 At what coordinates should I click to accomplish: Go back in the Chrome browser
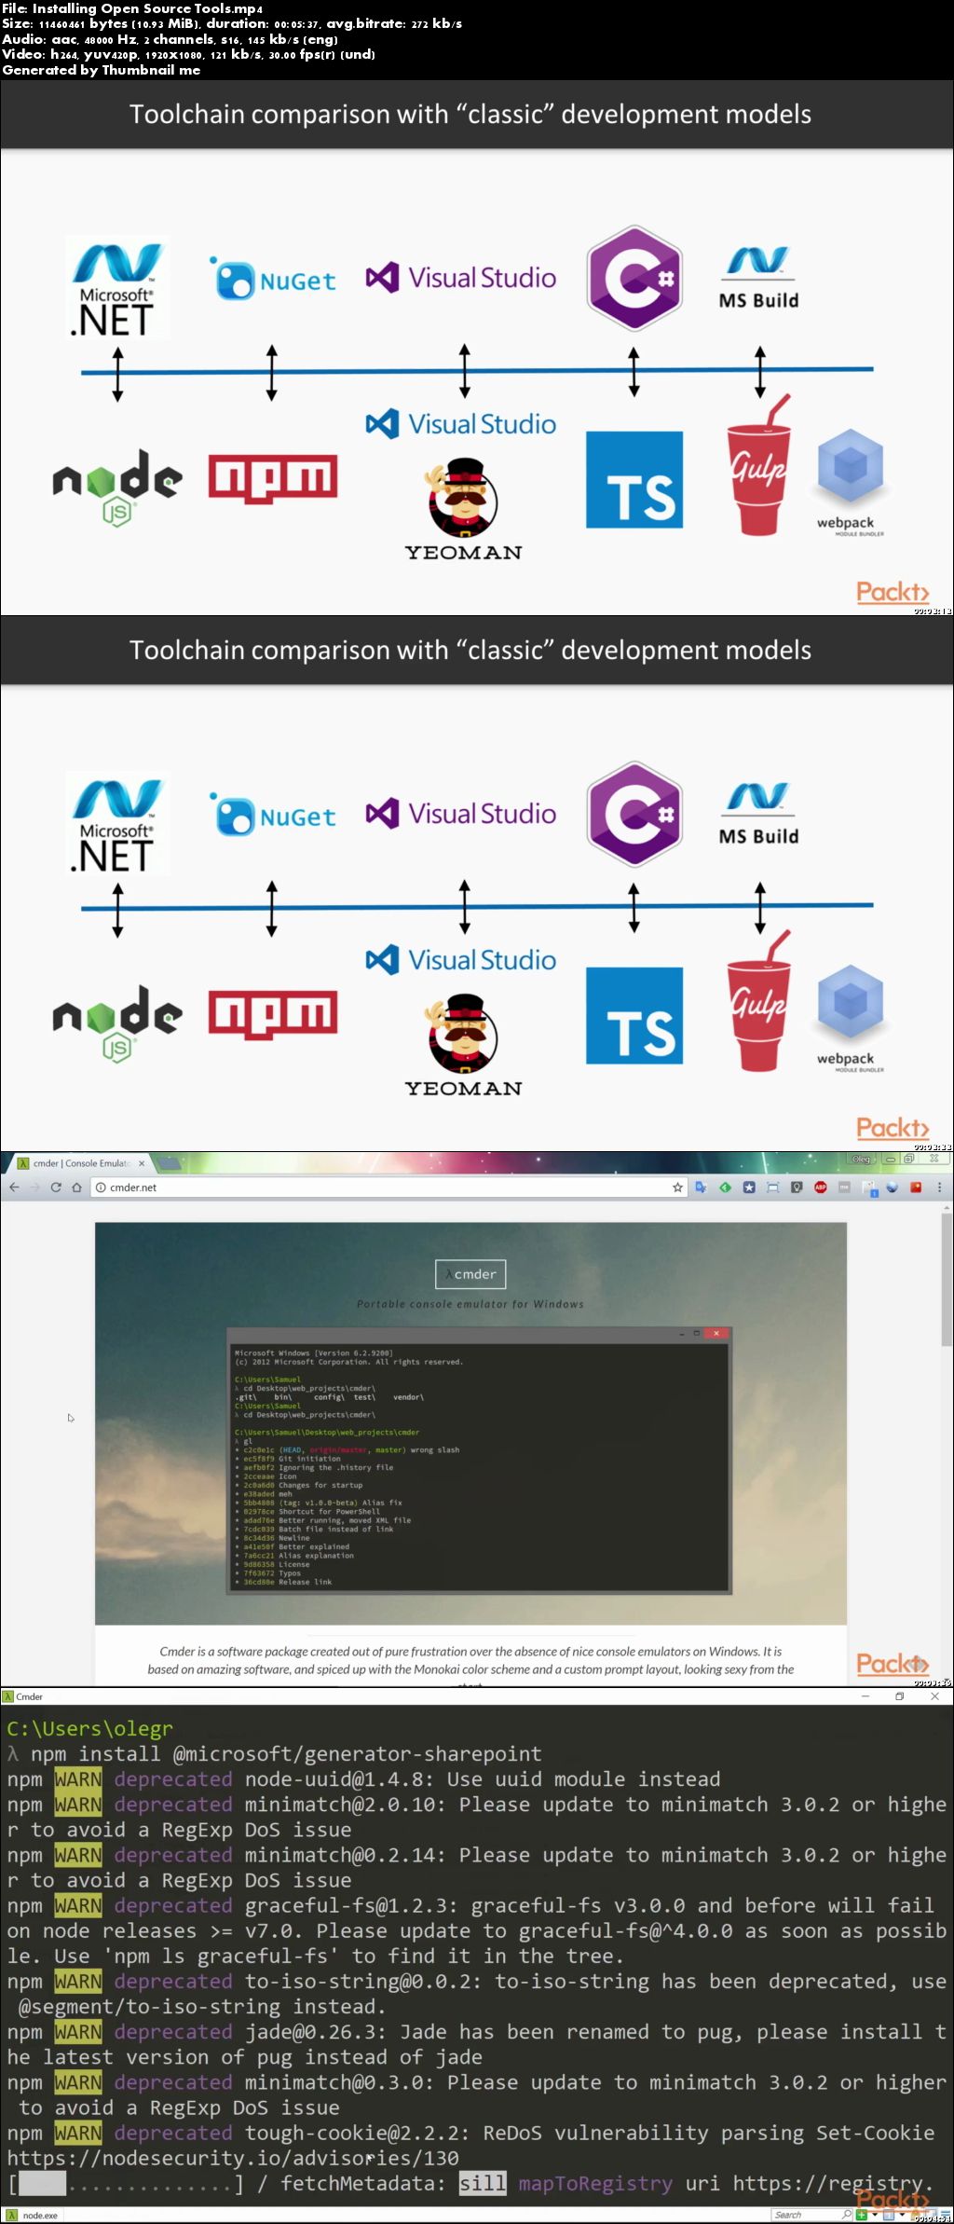pyautogui.click(x=14, y=1187)
